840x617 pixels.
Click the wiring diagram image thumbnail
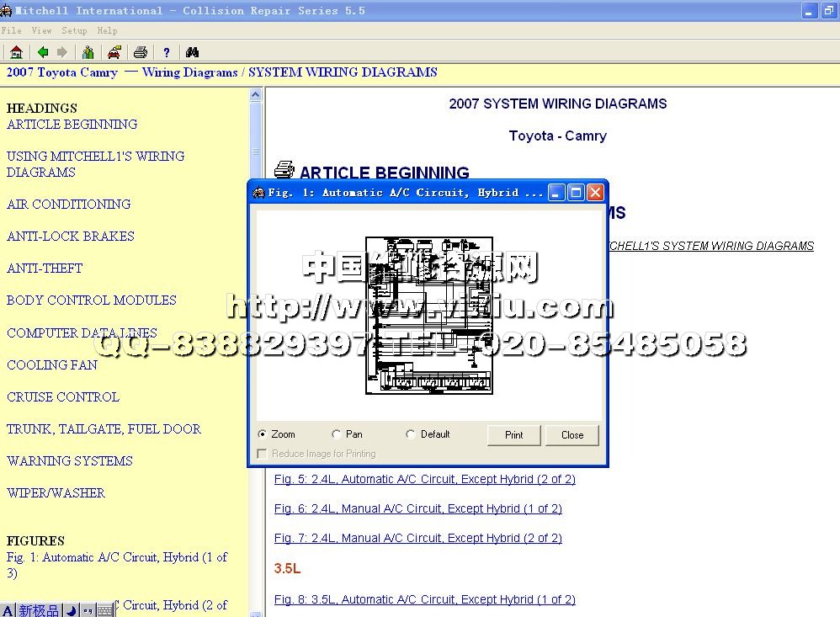pyautogui.click(x=428, y=315)
